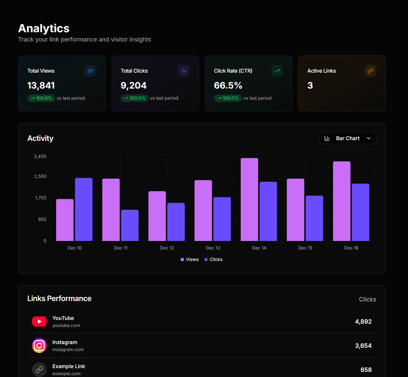This screenshot has height=377, width=408.
Task: Click the 100.0% badge under Total Clicks
Action: (135, 98)
